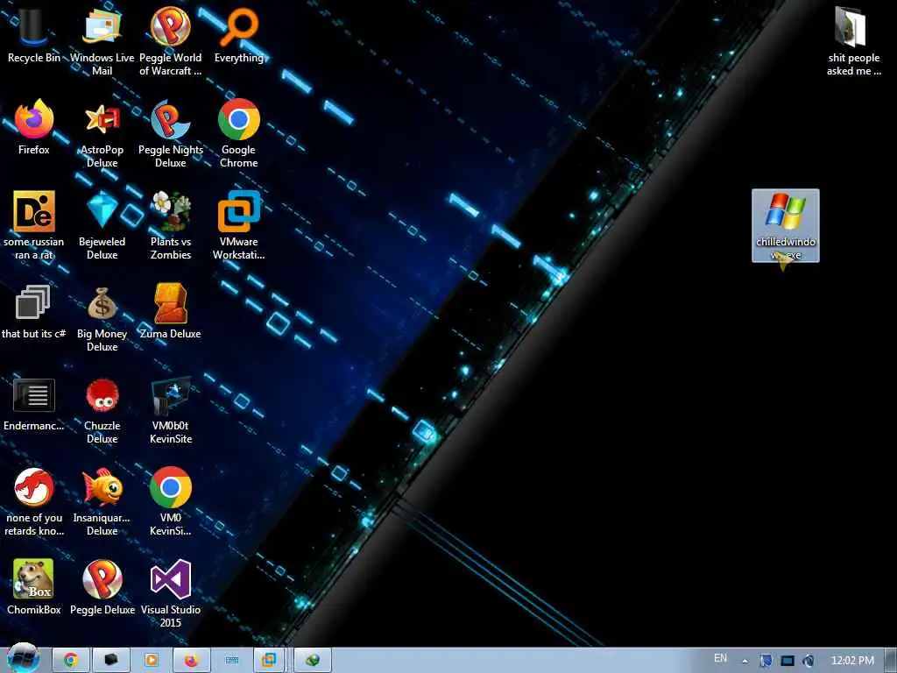This screenshot has height=673, width=897.
Task: Select AstroPop Deluxe desktop icon
Action: tap(102, 133)
